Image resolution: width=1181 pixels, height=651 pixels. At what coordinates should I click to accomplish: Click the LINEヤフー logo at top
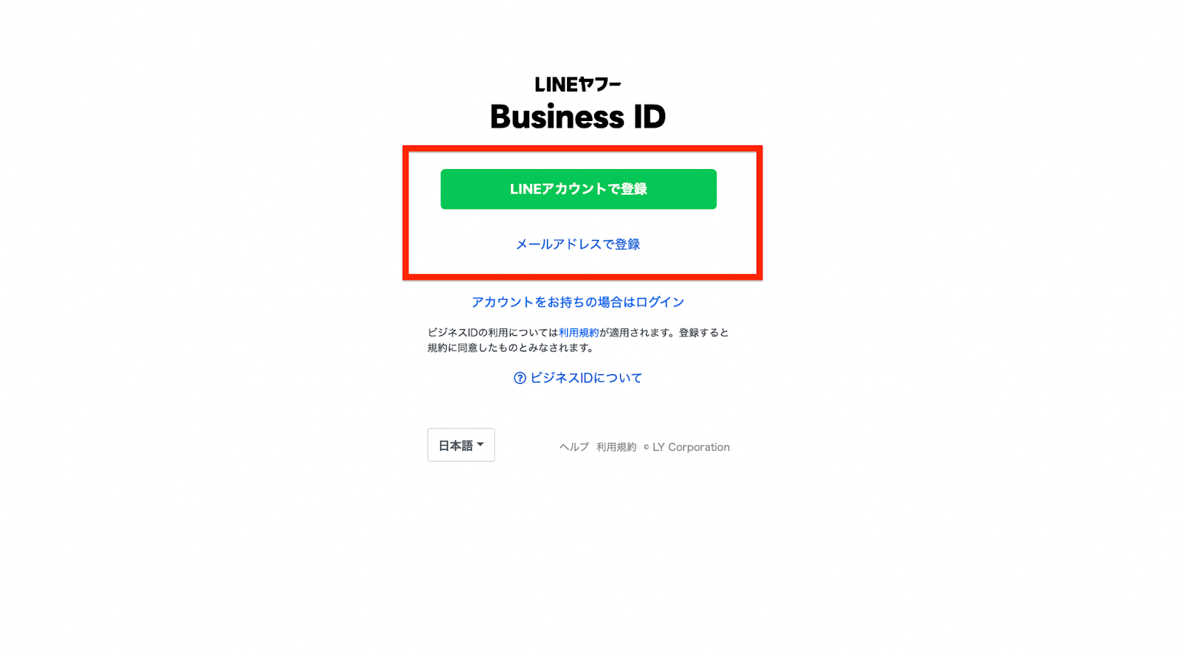pos(578,85)
